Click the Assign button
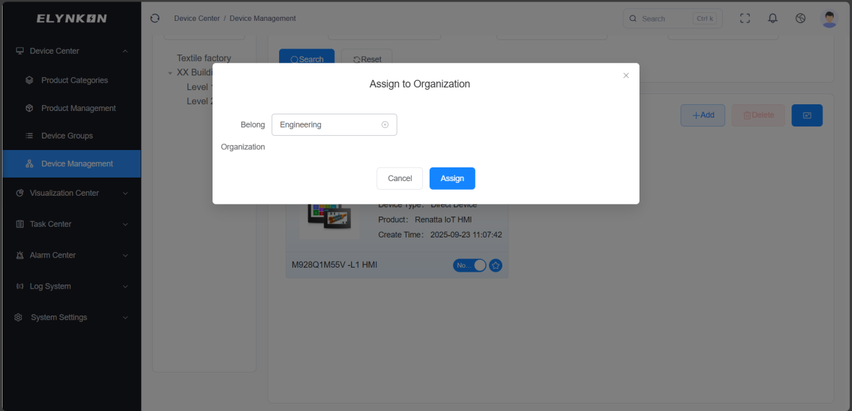The width and height of the screenshot is (852, 411). click(453, 178)
